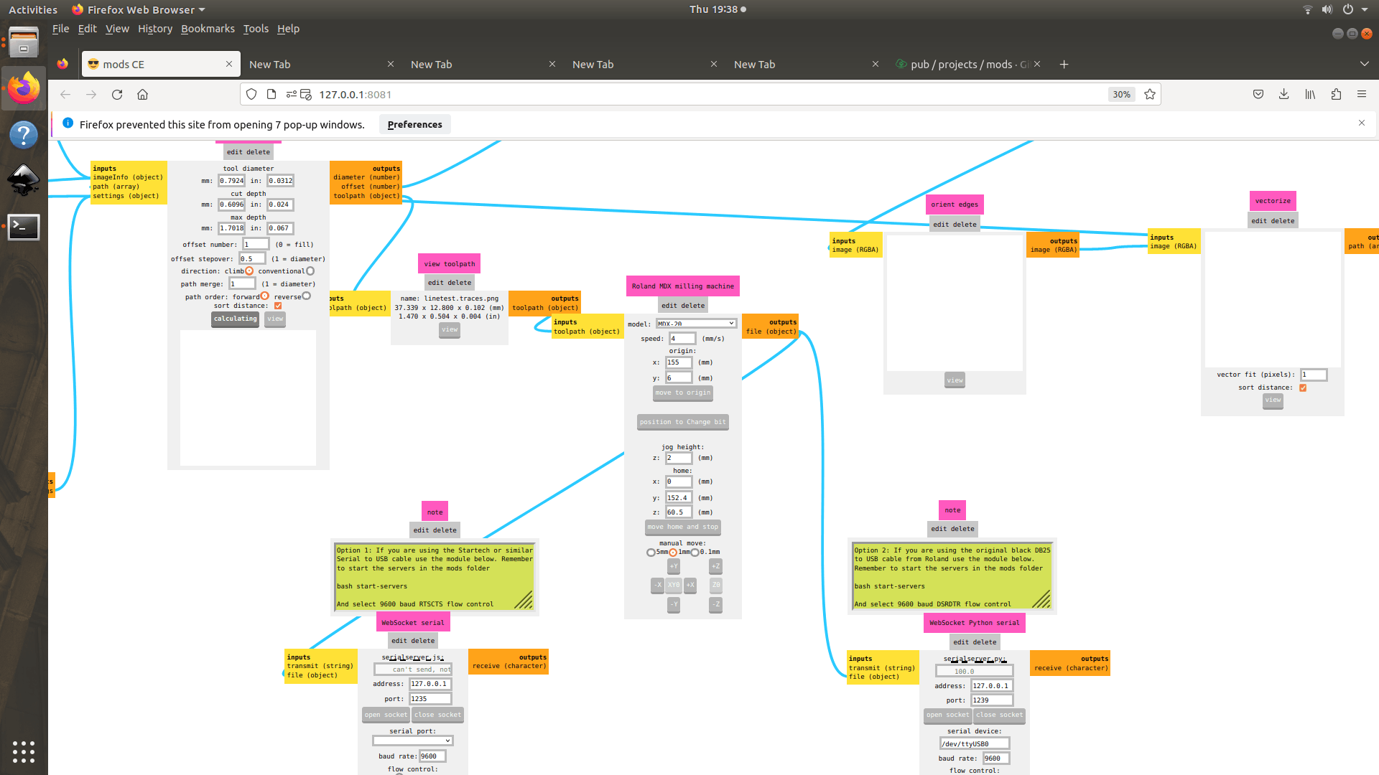The image size is (1379, 775).
Task: Save to Pocket icon in toolbar
Action: (x=1258, y=94)
